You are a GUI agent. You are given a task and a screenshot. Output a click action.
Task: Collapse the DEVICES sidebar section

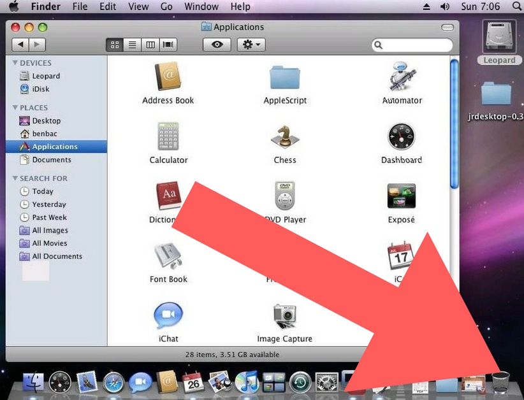[x=15, y=63]
